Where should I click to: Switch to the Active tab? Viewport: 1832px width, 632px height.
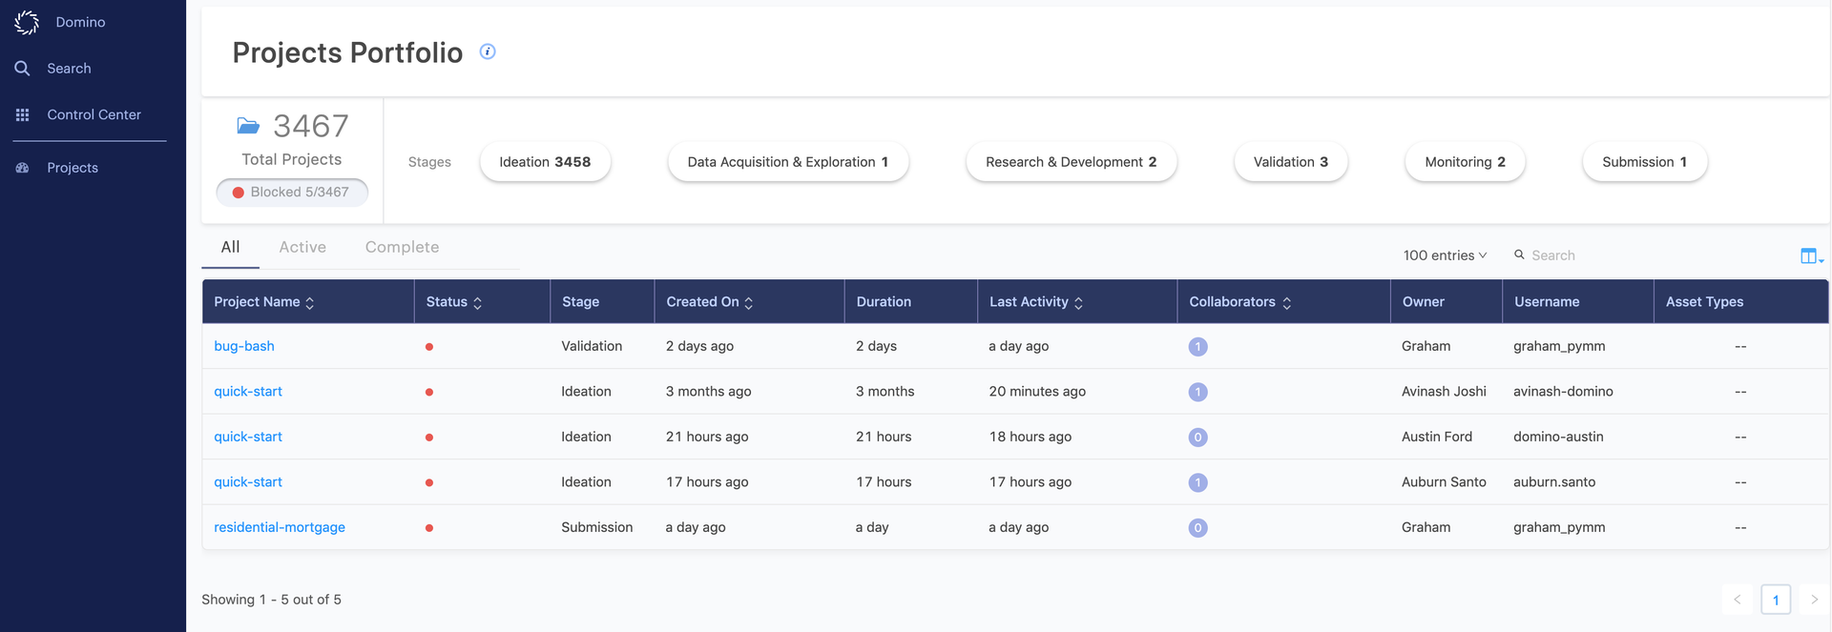point(302,247)
